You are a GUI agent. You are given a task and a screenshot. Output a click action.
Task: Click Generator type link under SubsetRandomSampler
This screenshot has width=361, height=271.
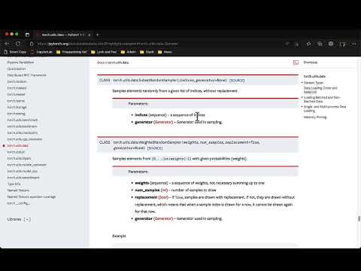(163, 122)
